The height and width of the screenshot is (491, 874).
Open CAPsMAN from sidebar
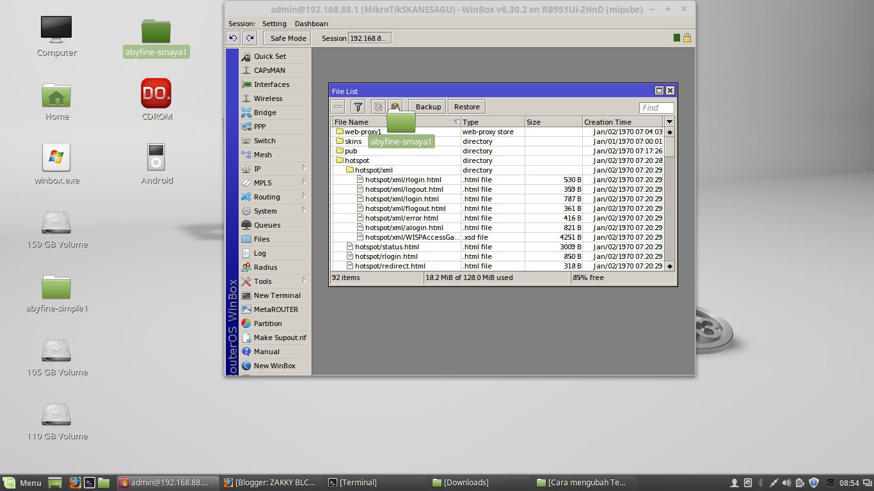tap(275, 70)
